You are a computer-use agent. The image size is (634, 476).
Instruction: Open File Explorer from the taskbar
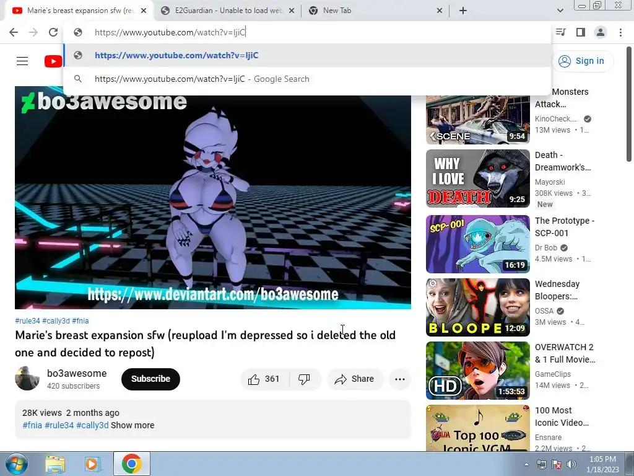[x=55, y=464]
